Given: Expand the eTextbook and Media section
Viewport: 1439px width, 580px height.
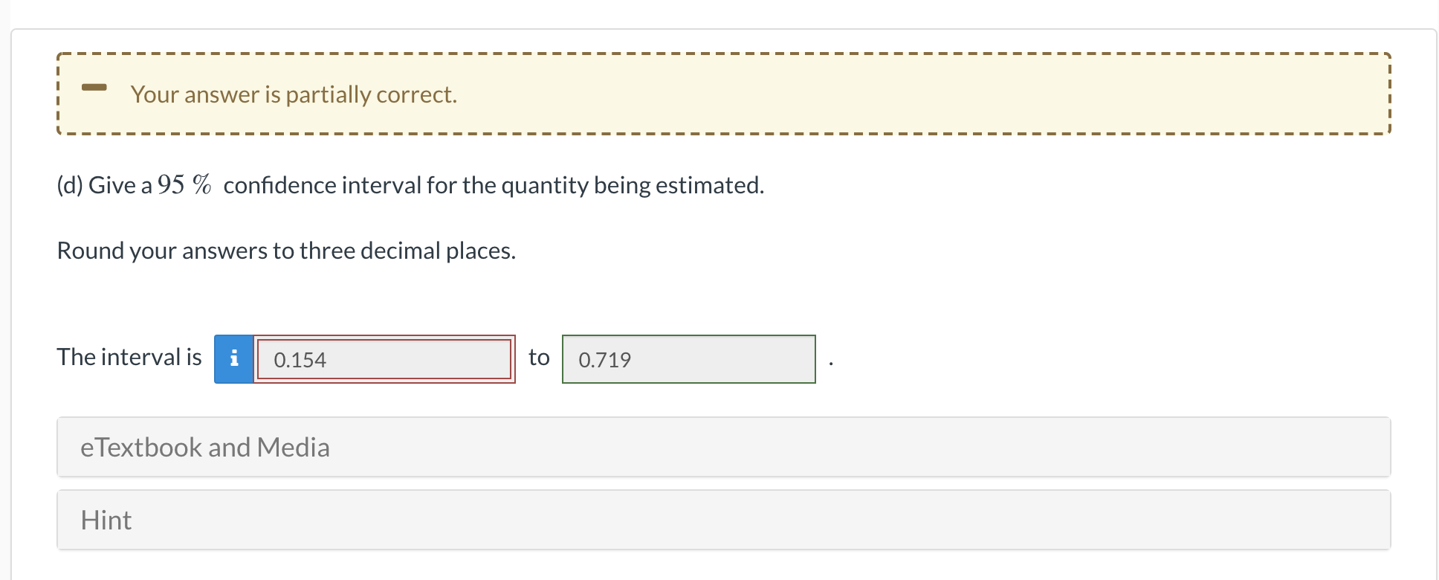Looking at the screenshot, I should click(x=723, y=447).
